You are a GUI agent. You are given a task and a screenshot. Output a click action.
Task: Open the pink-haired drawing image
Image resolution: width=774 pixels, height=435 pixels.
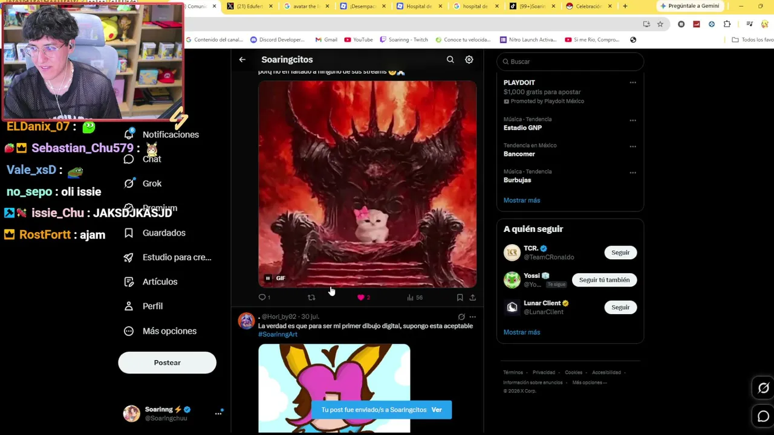(334, 388)
